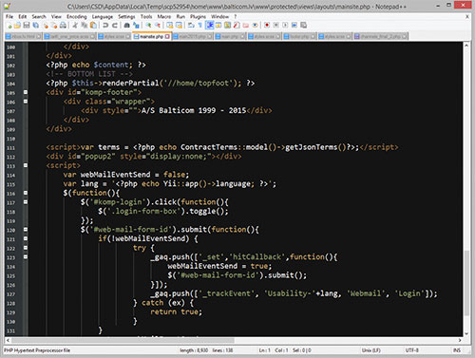
Task: Click the Close All documents toolbar icon
Action: (x=54, y=26)
